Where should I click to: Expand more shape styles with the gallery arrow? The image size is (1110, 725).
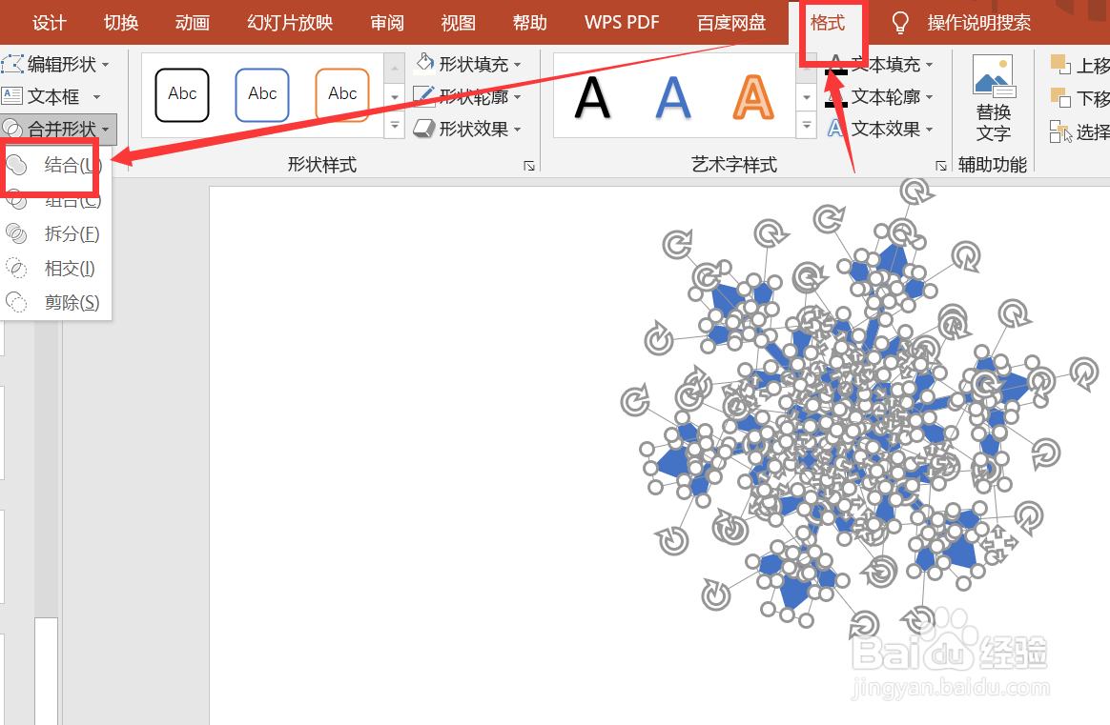point(394,125)
